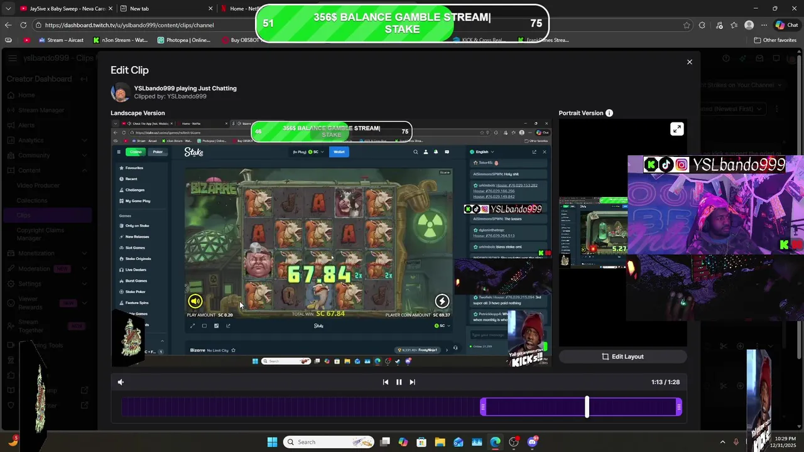Collapse Content section in dashboard sidebar
This screenshot has height=452, width=804.
click(x=47, y=170)
